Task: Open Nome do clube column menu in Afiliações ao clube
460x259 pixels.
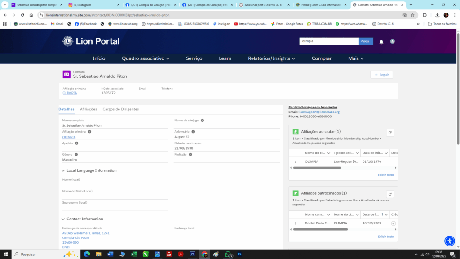Action: 328,153
